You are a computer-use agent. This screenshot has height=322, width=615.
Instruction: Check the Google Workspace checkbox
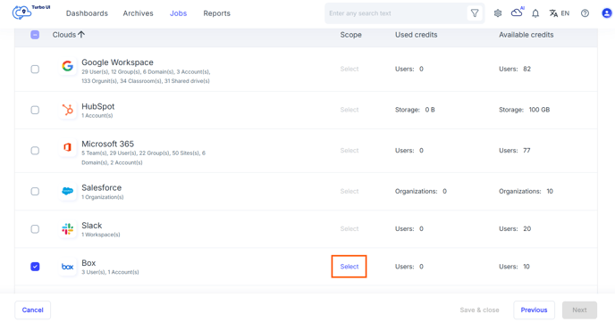[x=35, y=70]
